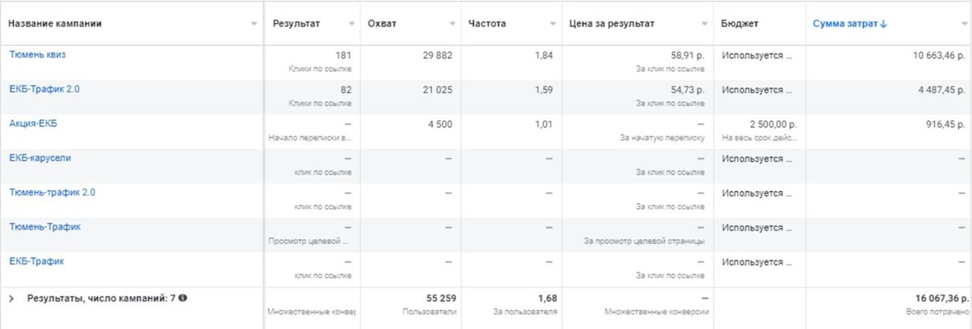Open the Тюмень квиз campaign
The image size is (972, 329).
[38, 54]
